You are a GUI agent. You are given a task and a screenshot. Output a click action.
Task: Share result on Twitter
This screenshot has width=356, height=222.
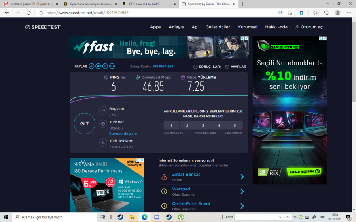point(98,66)
